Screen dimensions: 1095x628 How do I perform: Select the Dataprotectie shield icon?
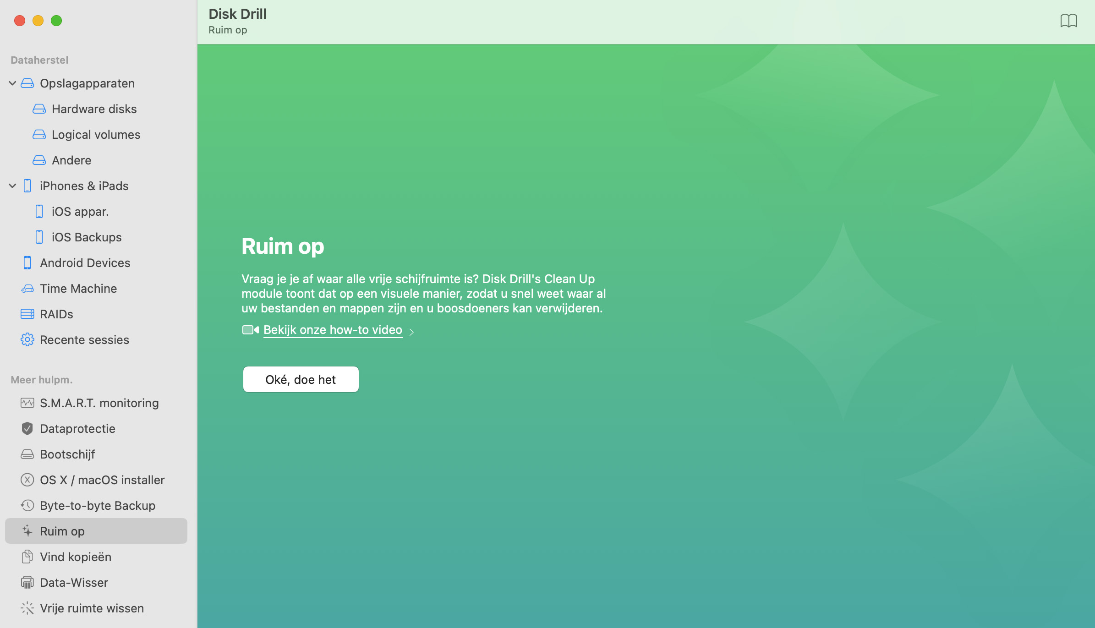[27, 428]
